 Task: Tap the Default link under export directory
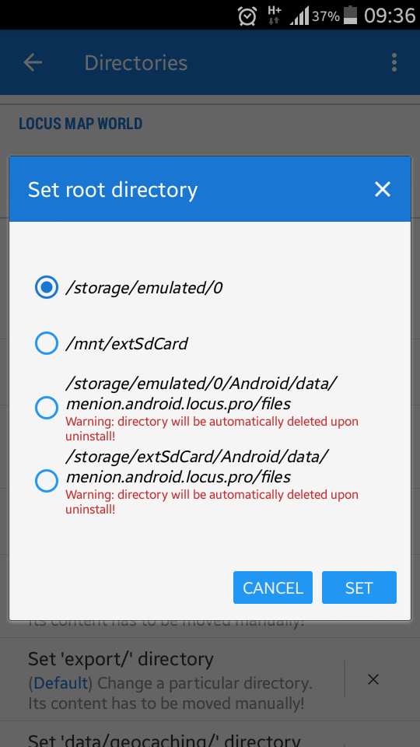coord(61,683)
